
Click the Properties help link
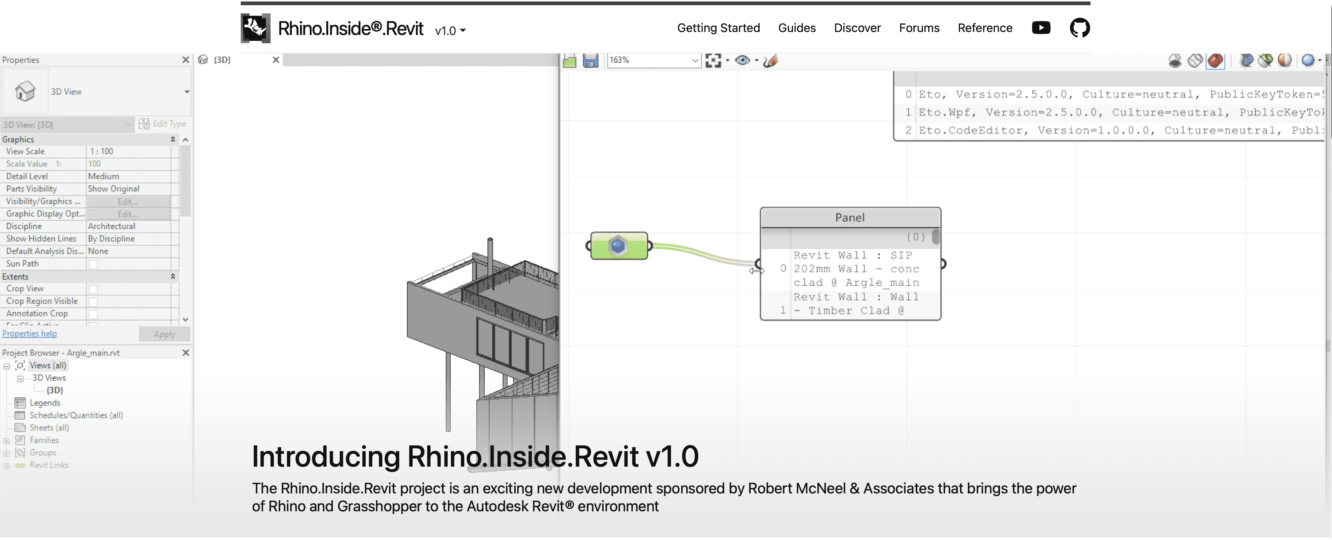(29, 334)
